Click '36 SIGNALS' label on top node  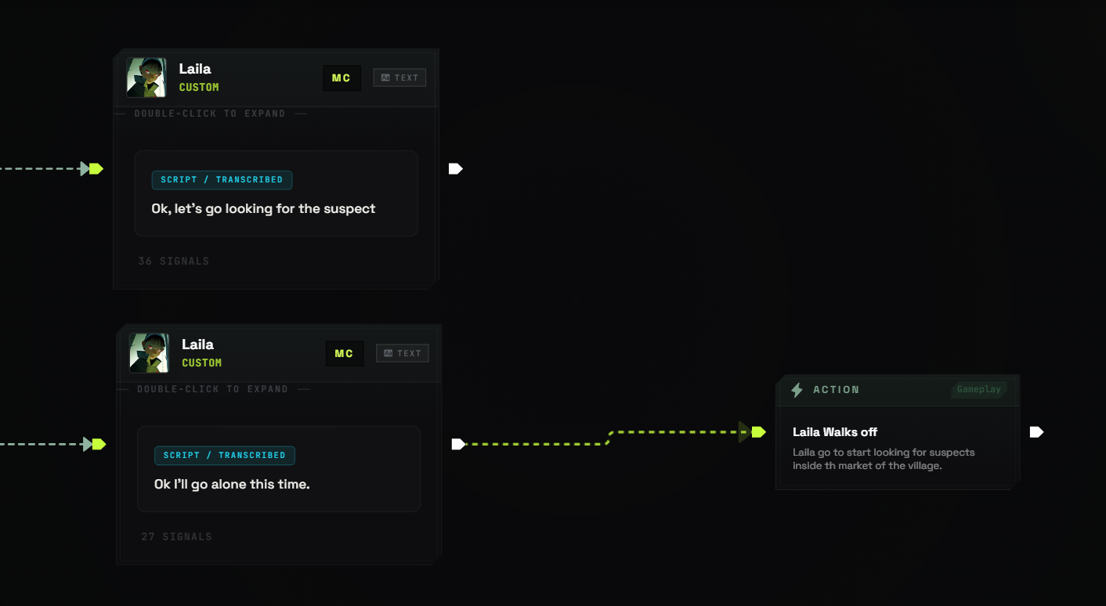point(174,262)
